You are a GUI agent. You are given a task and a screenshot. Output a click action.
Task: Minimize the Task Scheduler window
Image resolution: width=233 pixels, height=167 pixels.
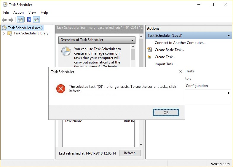(x=199, y=4)
